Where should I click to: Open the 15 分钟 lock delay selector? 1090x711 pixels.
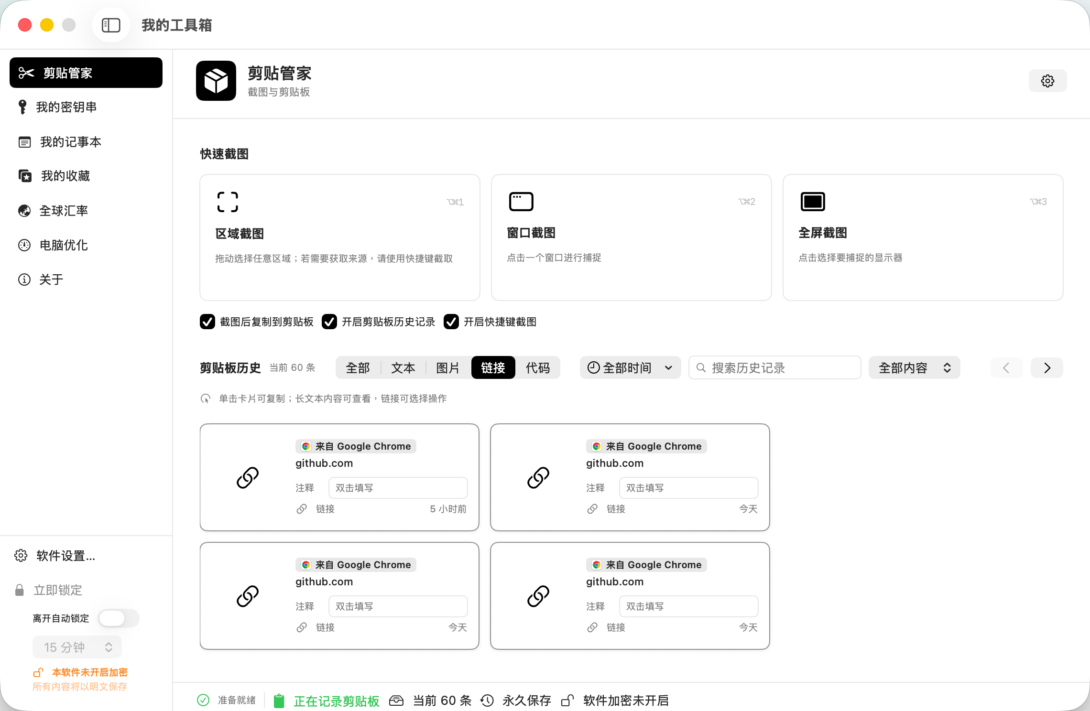77,647
